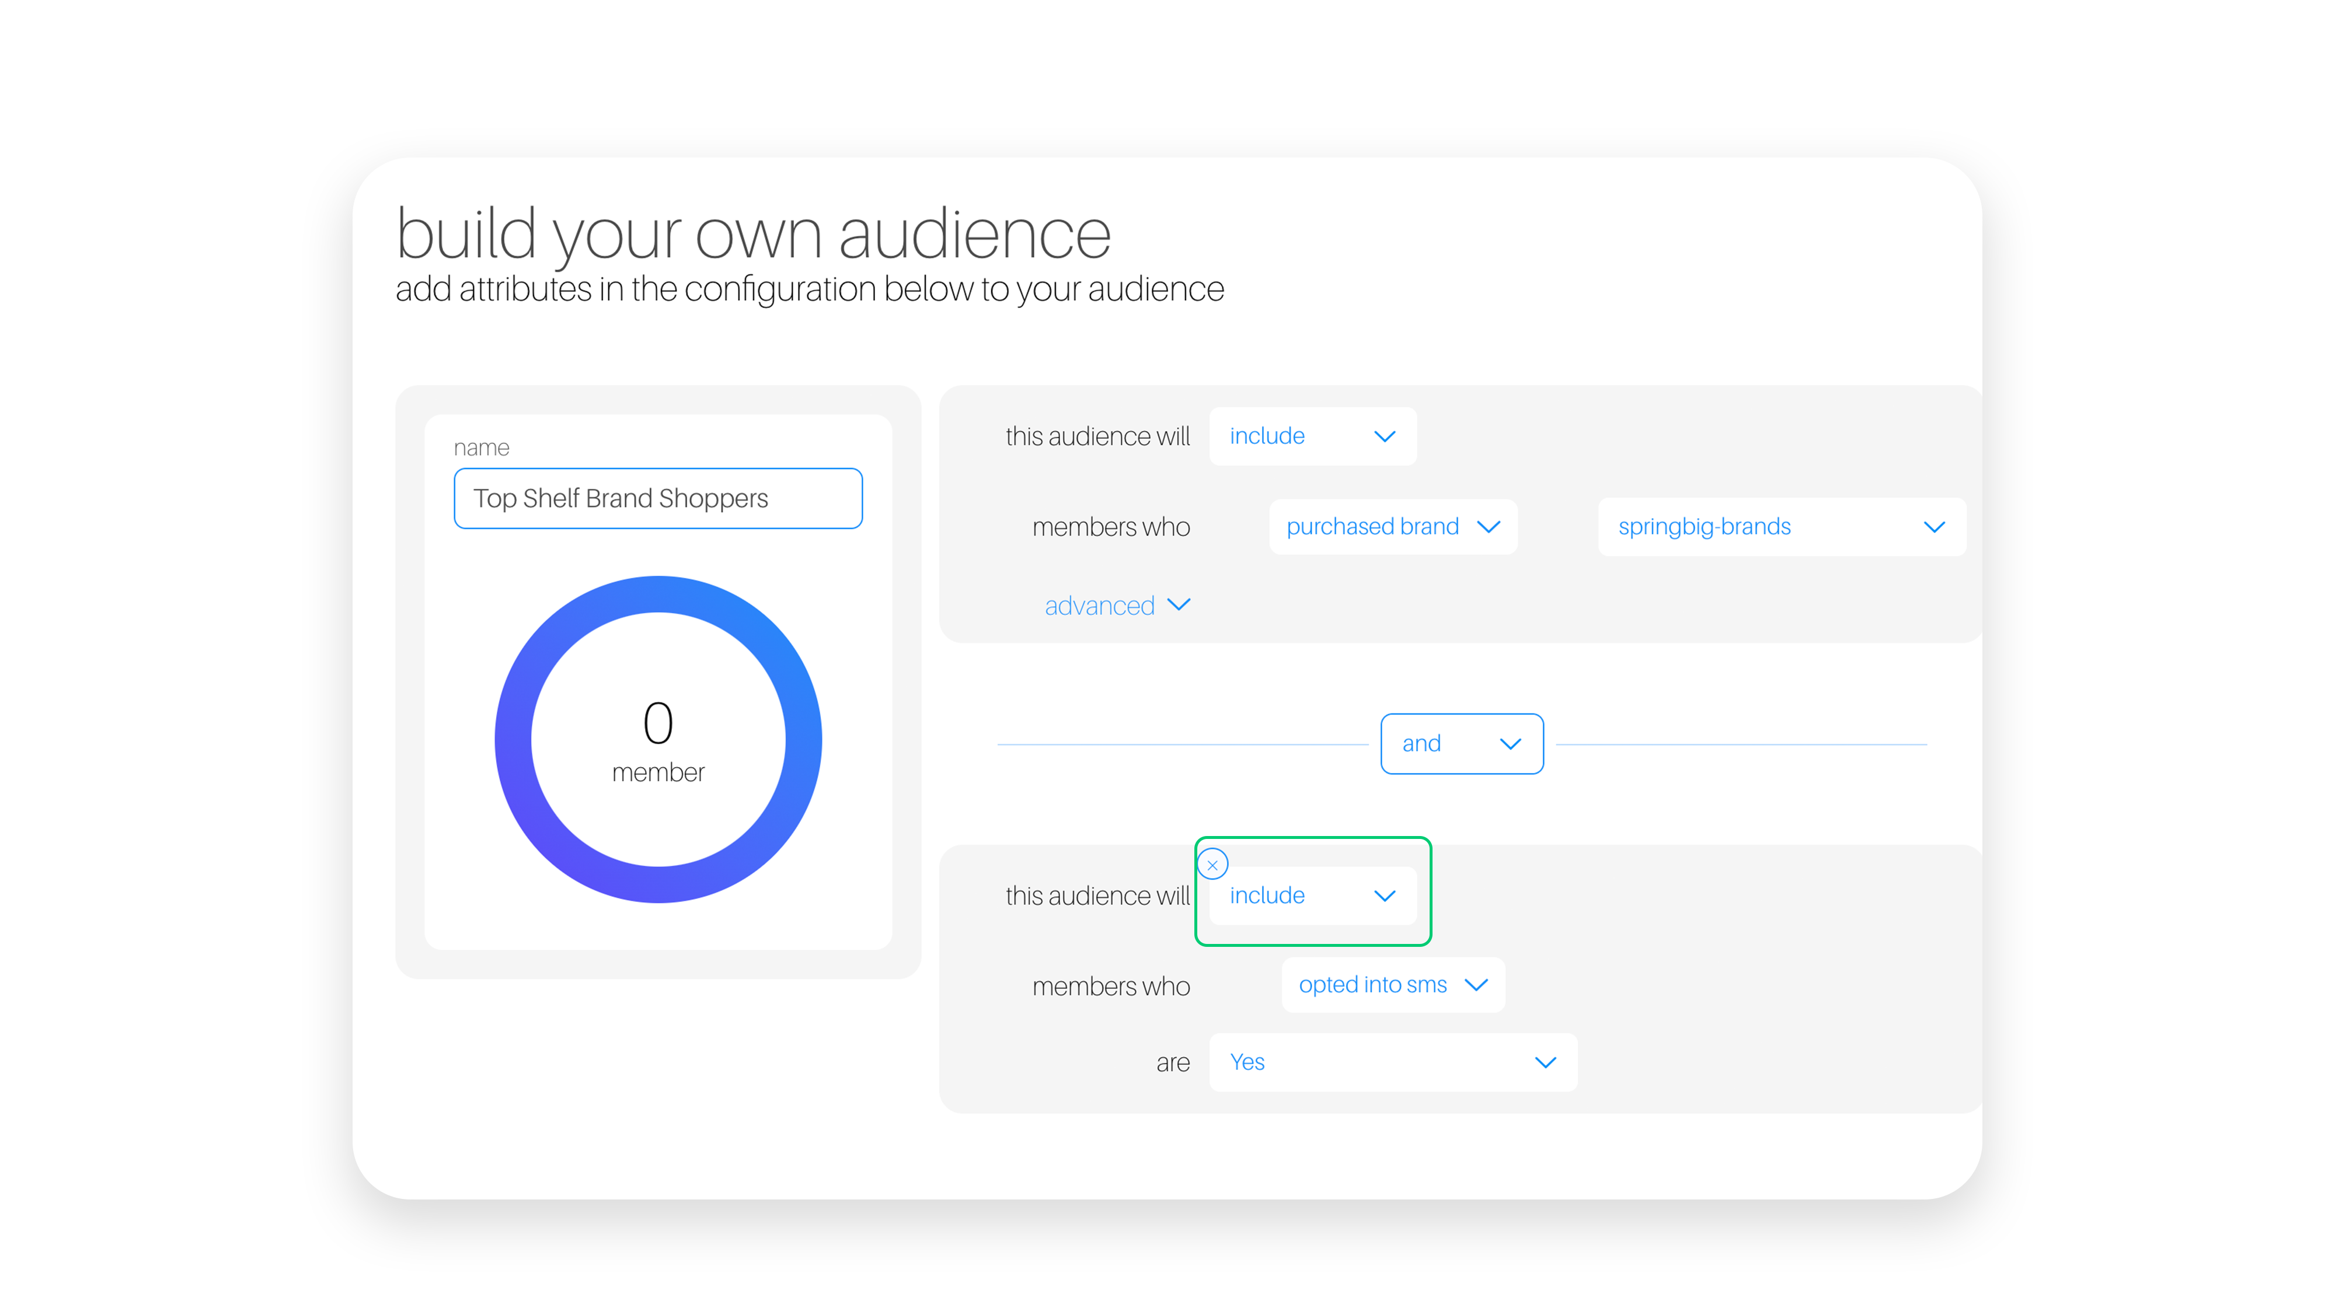Open the 'Yes' value dropdown
This screenshot has width=2335, height=1315.
pos(1393,1062)
